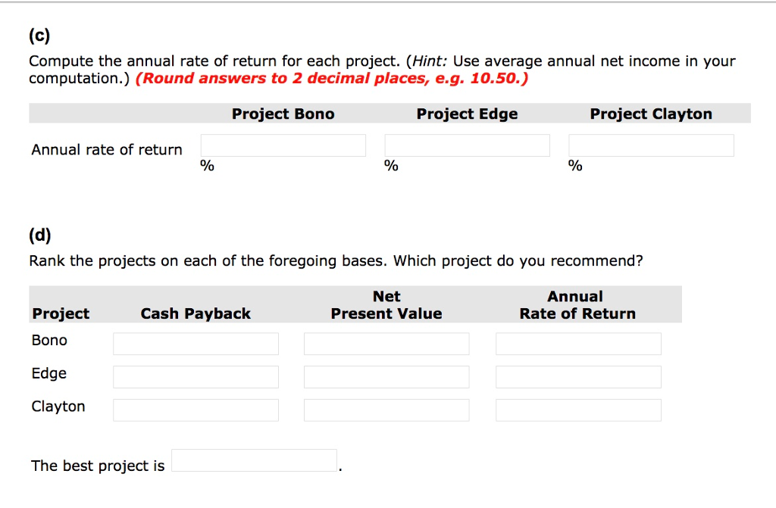The image size is (776, 508).
Task: Click the Project Bono annual rate of return field
Action: (x=283, y=145)
